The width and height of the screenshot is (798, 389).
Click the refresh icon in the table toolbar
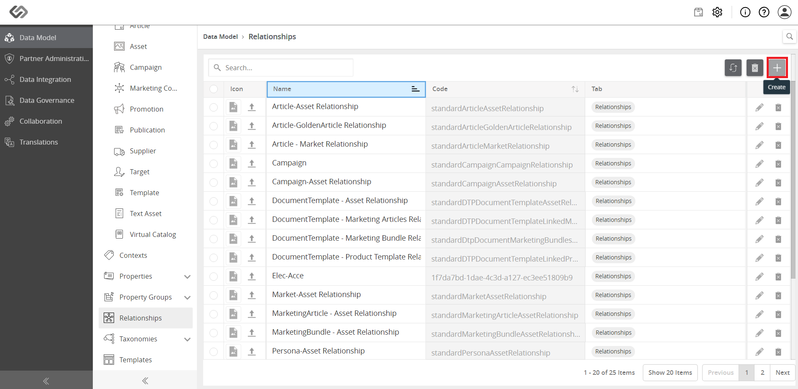pos(733,68)
